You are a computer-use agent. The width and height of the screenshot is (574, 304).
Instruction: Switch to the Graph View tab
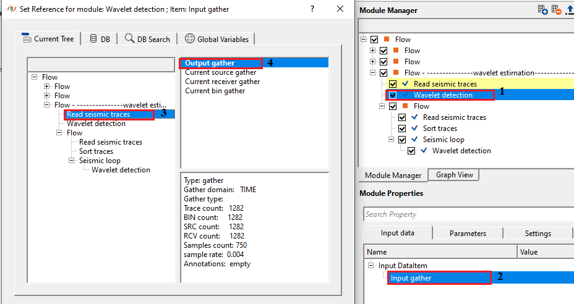(x=454, y=175)
